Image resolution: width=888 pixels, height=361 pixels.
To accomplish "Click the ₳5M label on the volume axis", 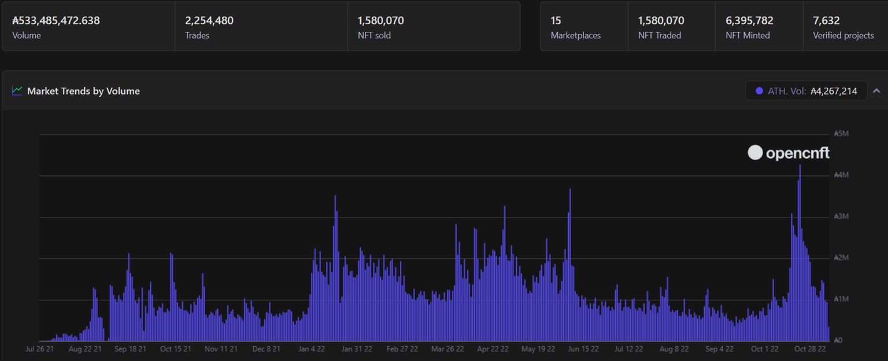I will 841,133.
